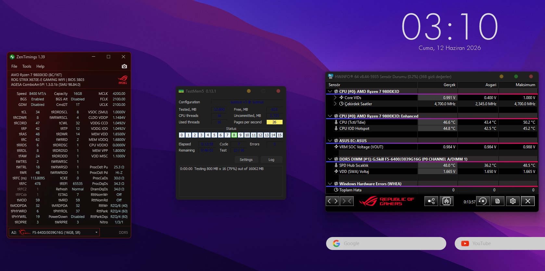The height and width of the screenshot is (271, 545).
Task: Open TestMem5 Log button
Action: 271,160
